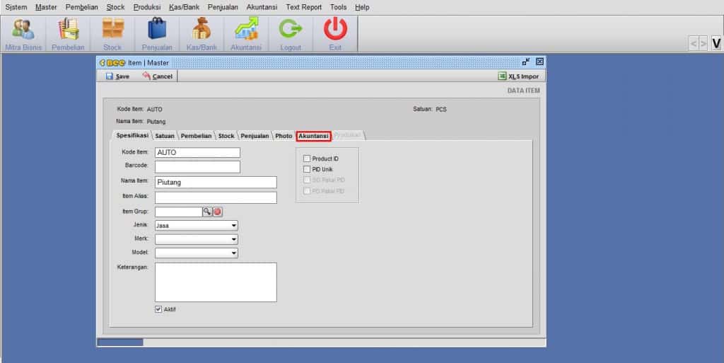Open the Akuntansi menu in menu bar
The width and height of the screenshot is (724, 363).
click(262, 7)
